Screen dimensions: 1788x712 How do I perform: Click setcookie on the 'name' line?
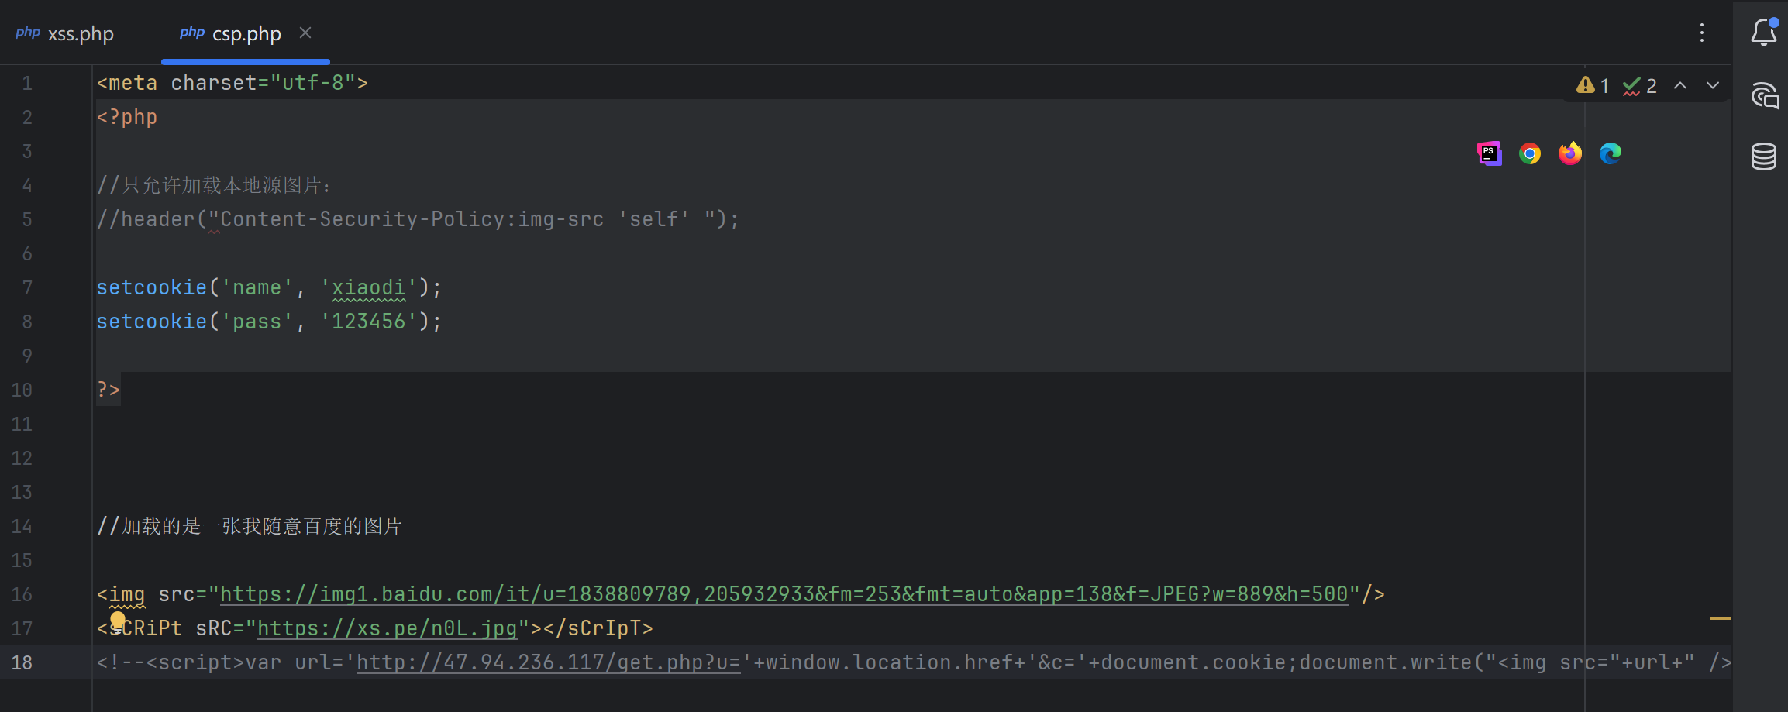click(x=152, y=287)
